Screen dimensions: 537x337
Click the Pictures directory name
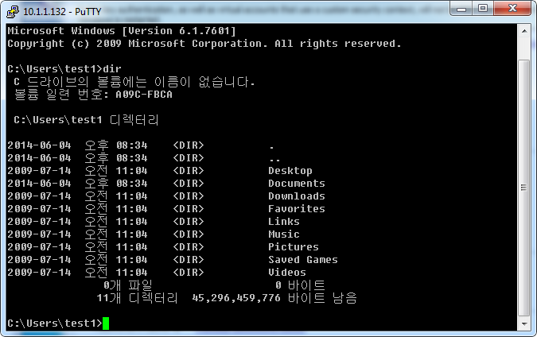294,246
